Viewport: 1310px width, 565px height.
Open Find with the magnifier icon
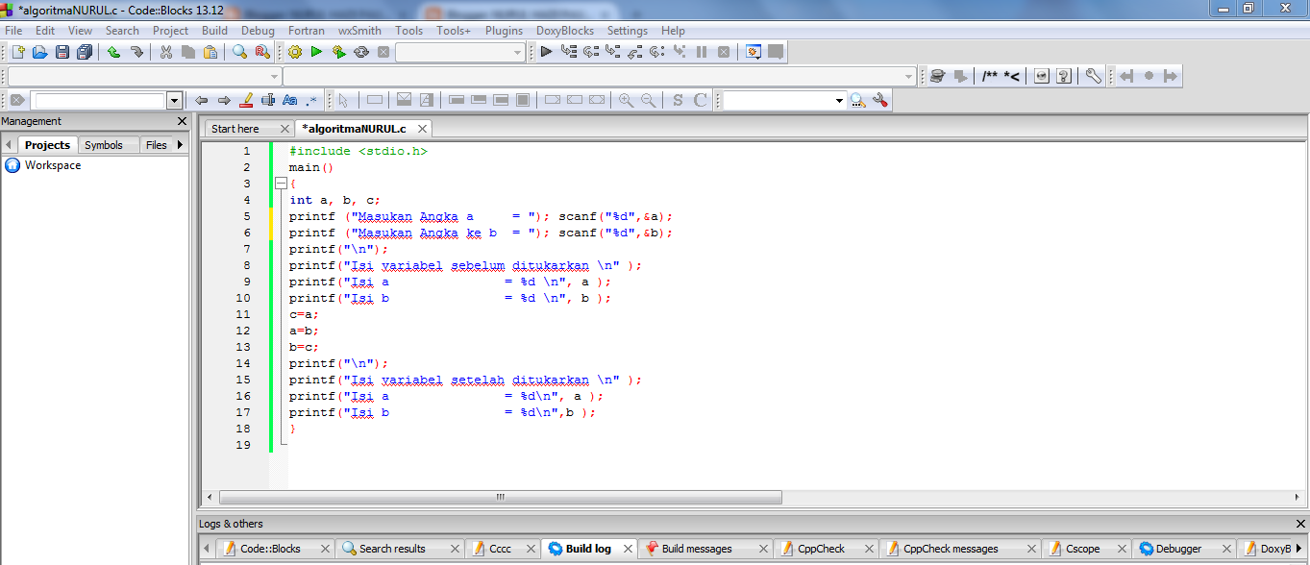pos(240,52)
